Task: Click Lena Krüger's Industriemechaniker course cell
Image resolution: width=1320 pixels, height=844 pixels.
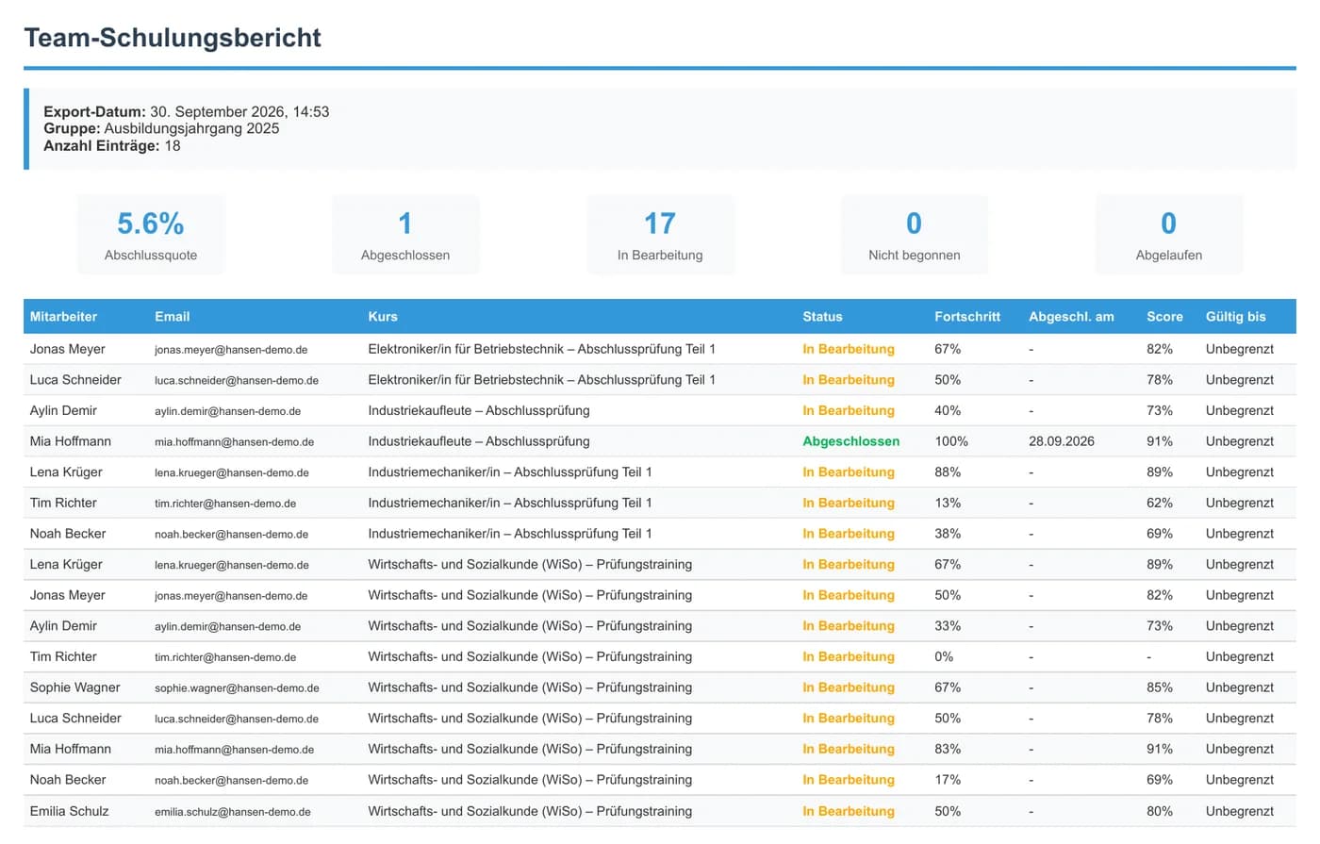Action: [510, 472]
